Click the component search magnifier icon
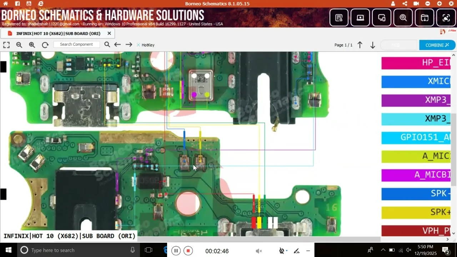 click(x=107, y=45)
